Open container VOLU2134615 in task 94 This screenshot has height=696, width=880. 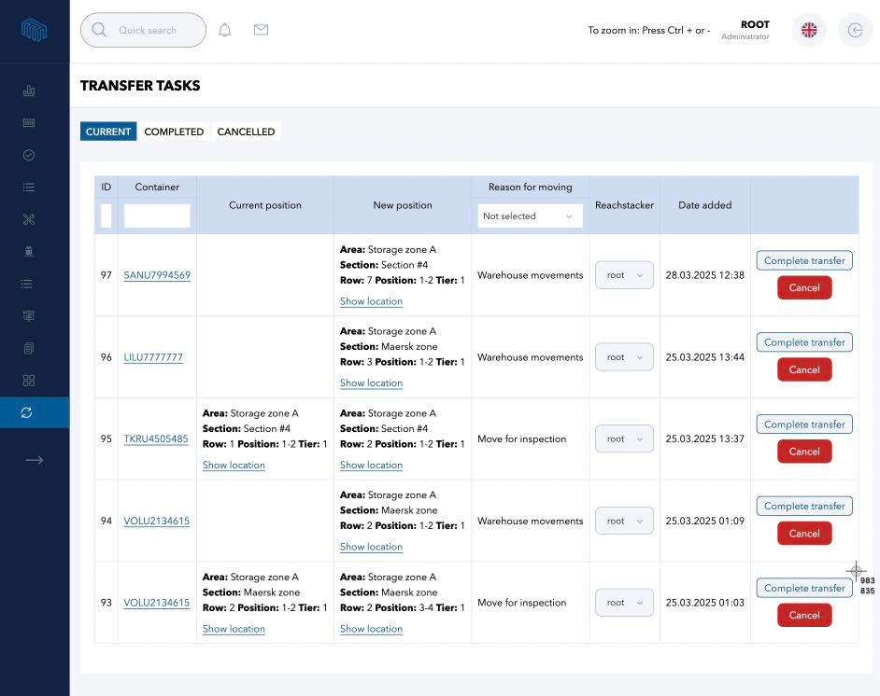157,521
